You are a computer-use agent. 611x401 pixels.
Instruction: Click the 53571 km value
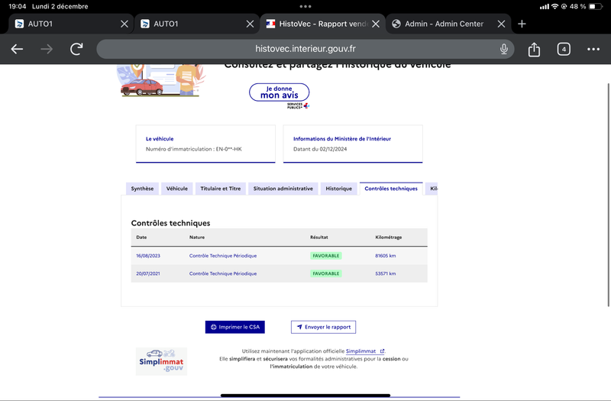click(x=386, y=273)
